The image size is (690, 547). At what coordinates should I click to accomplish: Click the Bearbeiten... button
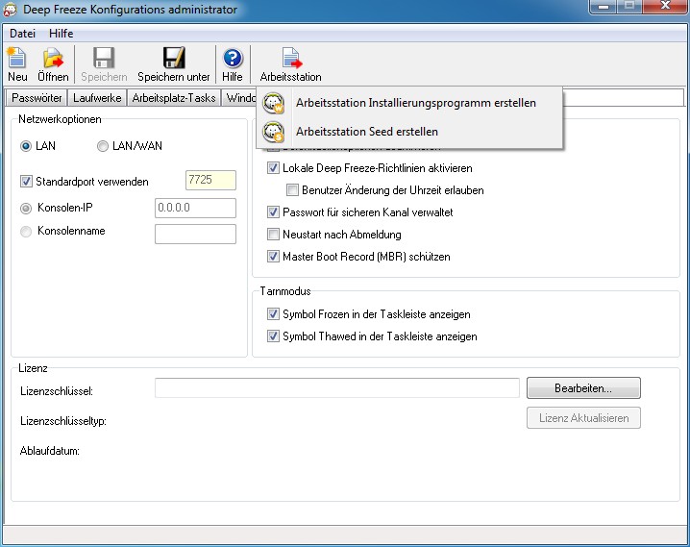point(583,388)
